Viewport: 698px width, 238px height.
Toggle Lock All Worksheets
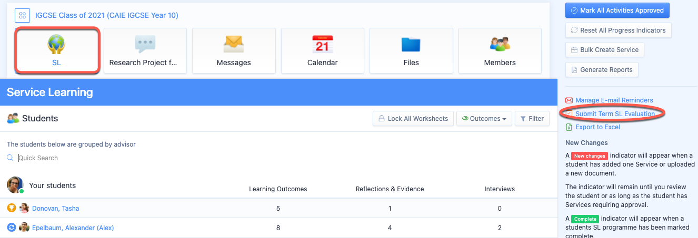[x=412, y=119]
